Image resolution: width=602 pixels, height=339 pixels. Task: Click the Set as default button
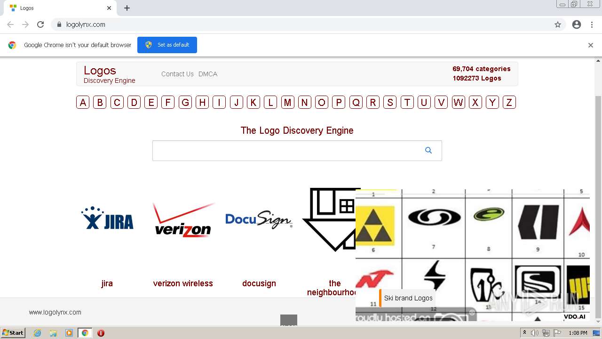click(x=167, y=45)
